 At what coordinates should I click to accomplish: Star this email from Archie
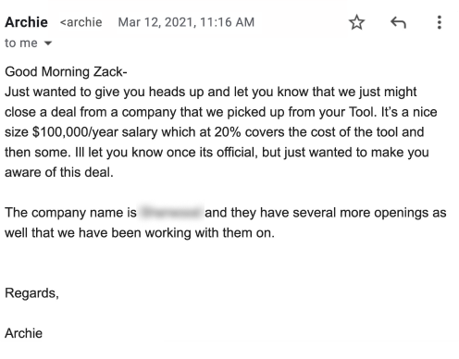356,22
